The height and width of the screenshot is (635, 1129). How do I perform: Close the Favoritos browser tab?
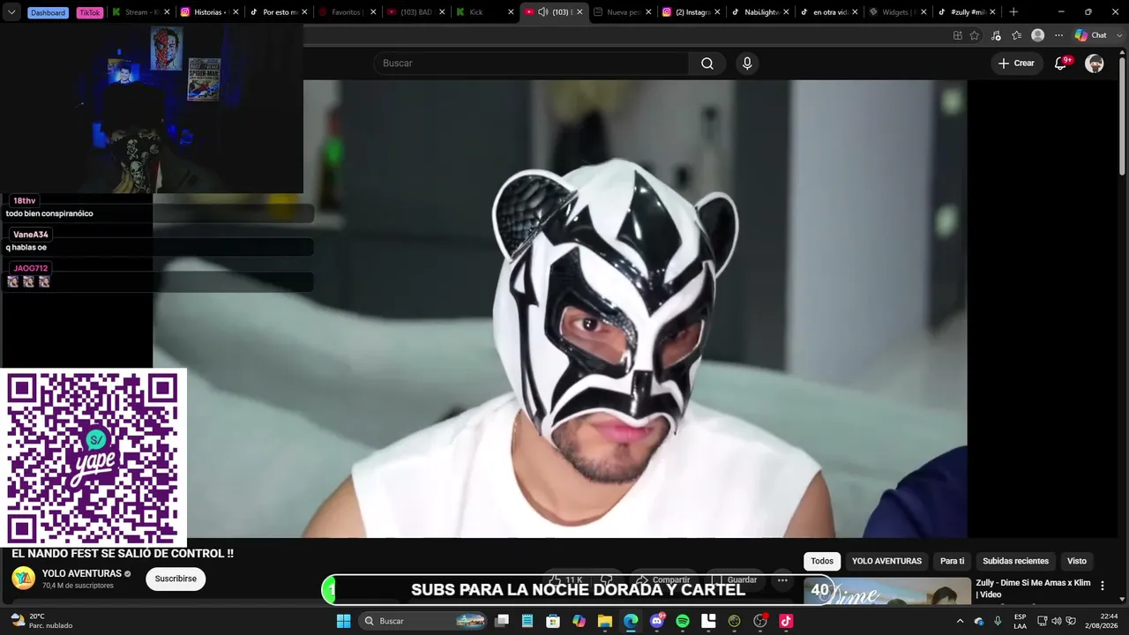[x=373, y=12]
